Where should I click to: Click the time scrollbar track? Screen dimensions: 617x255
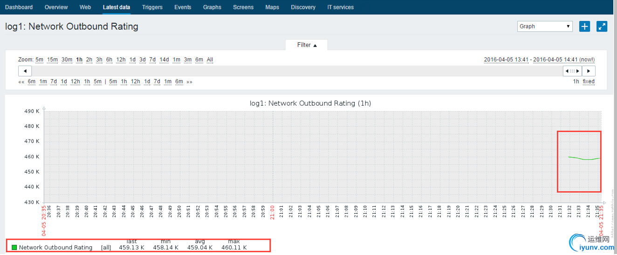[x=297, y=71]
